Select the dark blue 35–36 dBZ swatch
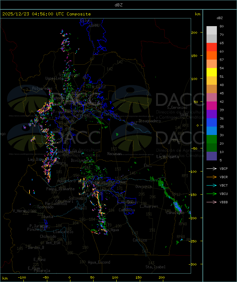Viewport: 237px width, 282px height. (212, 122)
